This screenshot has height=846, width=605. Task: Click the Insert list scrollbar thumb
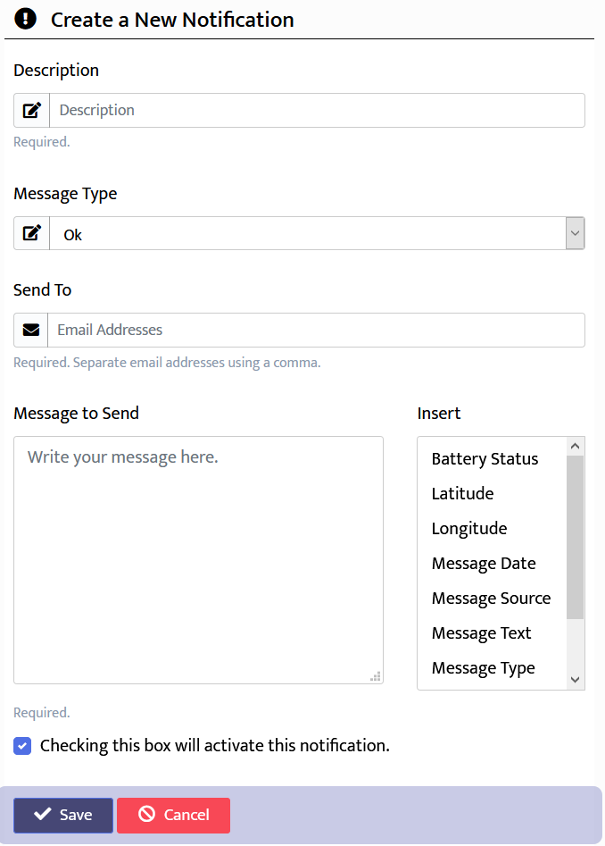pos(575,536)
